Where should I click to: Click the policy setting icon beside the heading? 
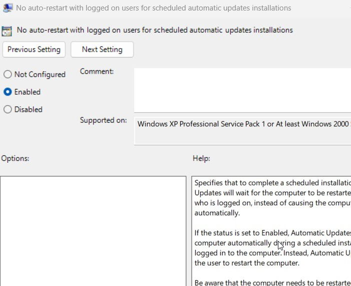click(7, 31)
